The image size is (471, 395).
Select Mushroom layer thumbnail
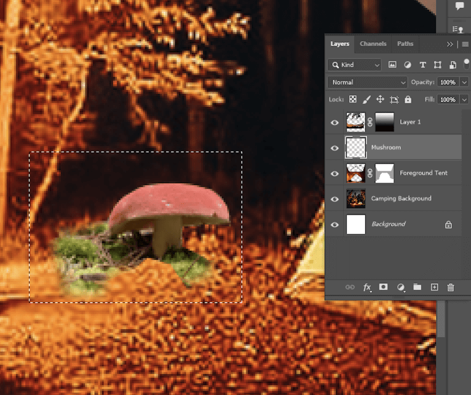356,147
